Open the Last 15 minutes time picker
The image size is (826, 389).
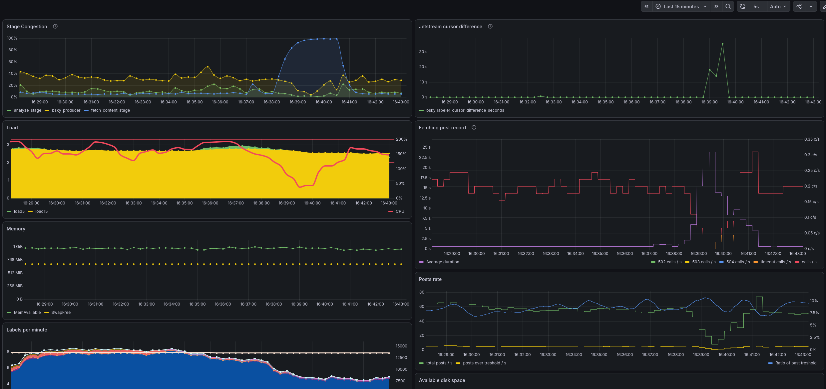click(x=681, y=6)
